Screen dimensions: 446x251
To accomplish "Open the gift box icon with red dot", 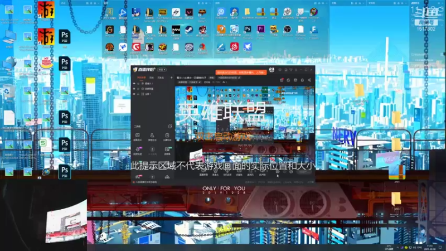I will pyautogui.click(x=282, y=80).
